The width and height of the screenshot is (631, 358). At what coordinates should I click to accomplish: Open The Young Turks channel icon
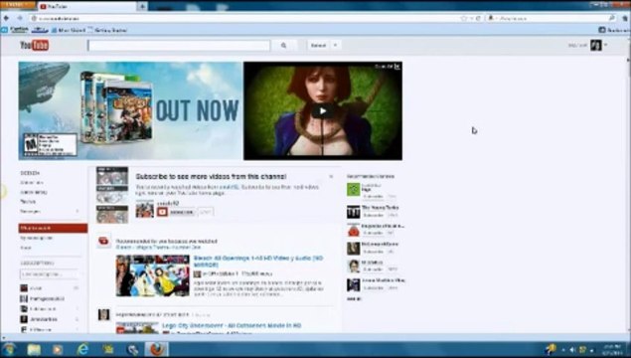coord(354,212)
